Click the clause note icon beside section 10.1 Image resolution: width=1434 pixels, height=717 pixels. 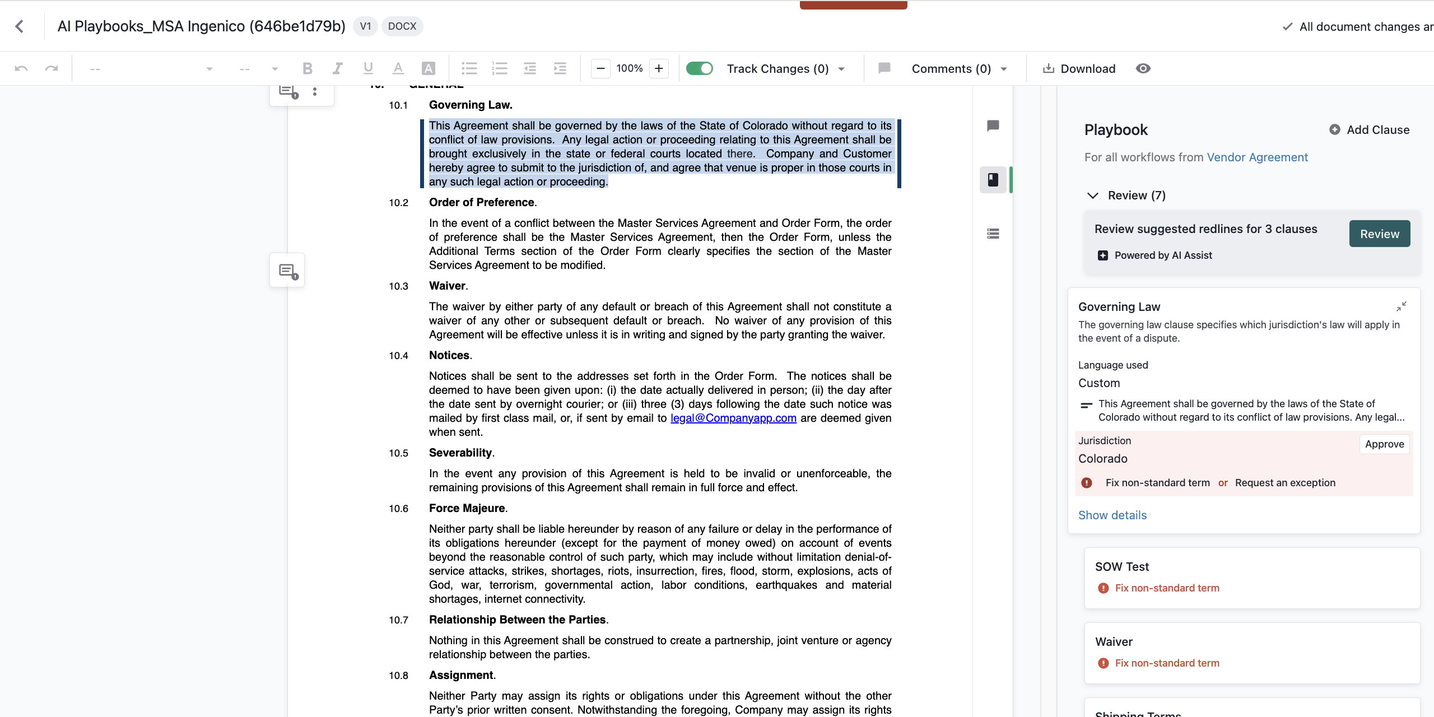(288, 91)
